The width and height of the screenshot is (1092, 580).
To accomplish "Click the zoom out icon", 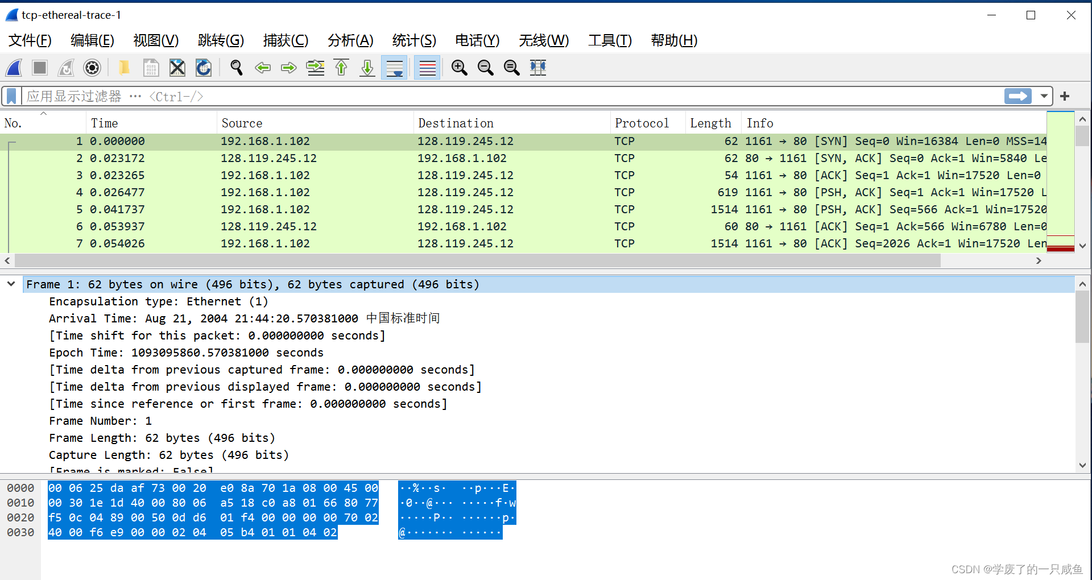I will click(485, 68).
